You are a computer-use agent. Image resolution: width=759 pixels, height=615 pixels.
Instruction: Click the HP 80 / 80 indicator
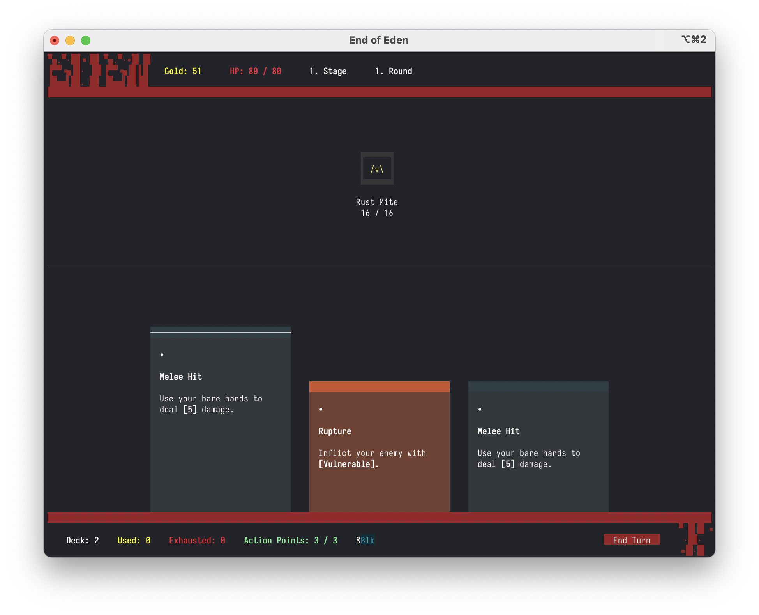pyautogui.click(x=255, y=71)
